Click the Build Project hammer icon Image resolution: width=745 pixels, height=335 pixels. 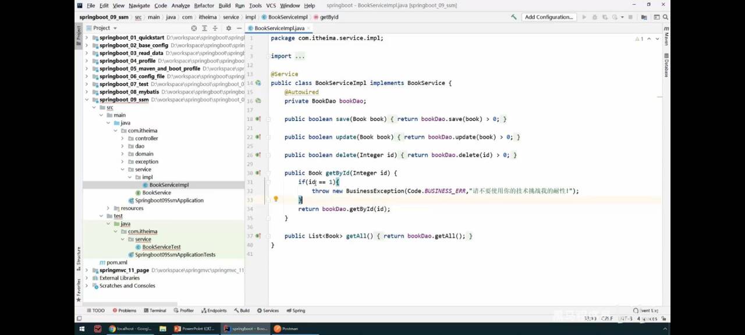(513, 17)
